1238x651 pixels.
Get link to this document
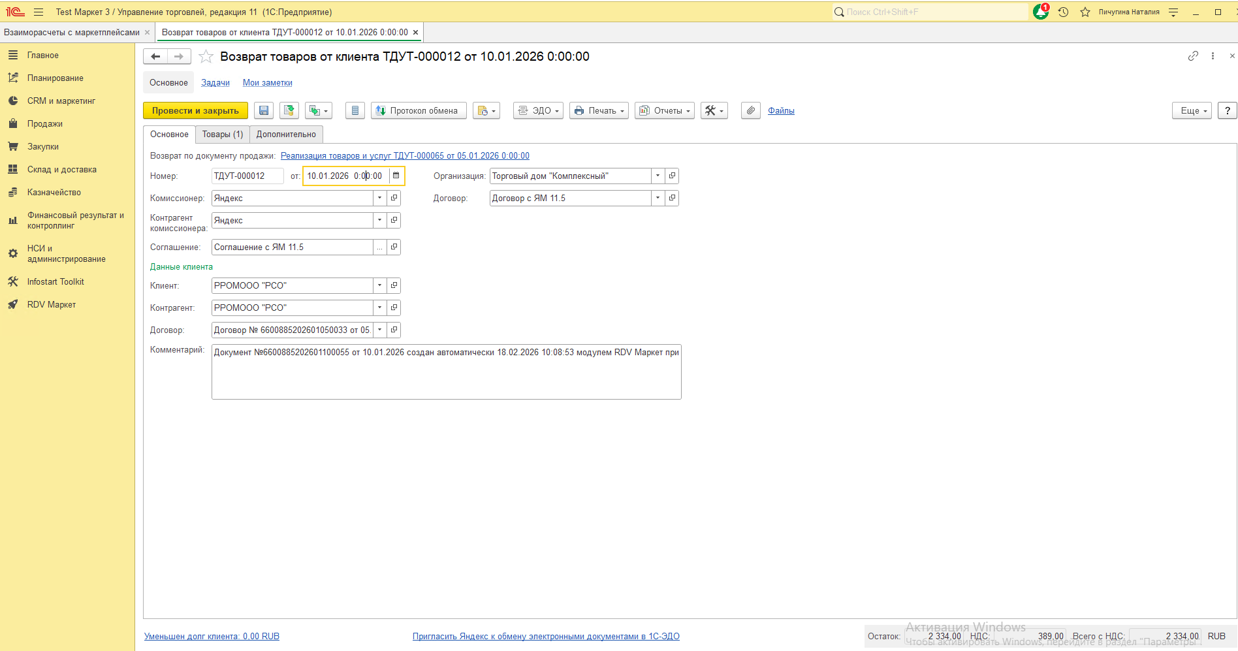(x=1193, y=56)
